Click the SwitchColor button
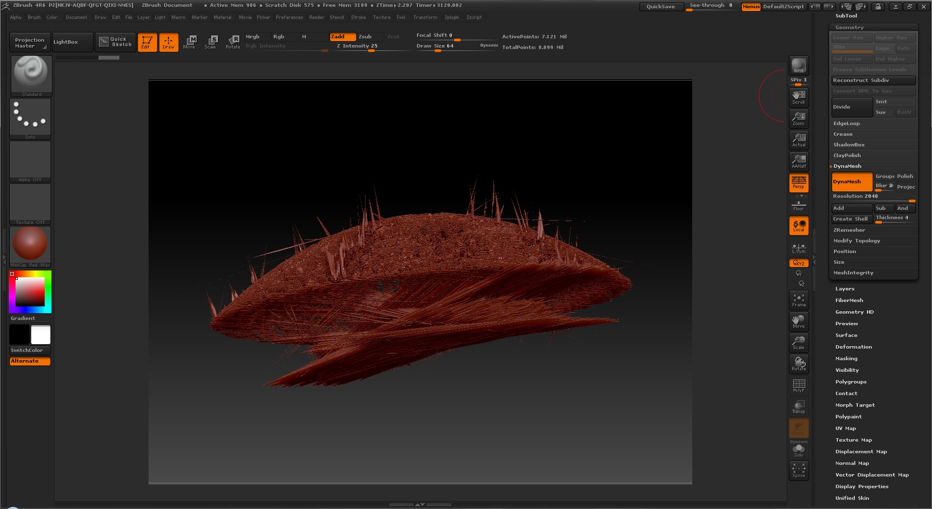The height and width of the screenshot is (509, 932). pyautogui.click(x=30, y=350)
